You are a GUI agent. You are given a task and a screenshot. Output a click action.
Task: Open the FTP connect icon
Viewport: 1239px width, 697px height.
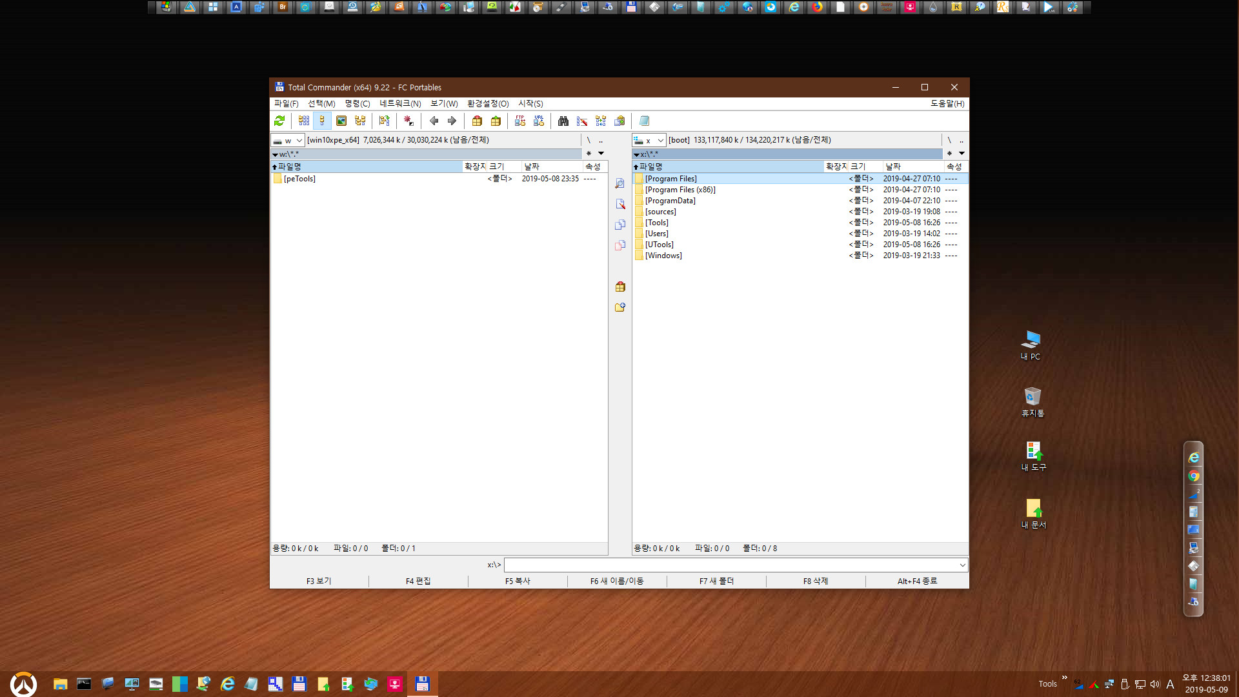point(520,121)
